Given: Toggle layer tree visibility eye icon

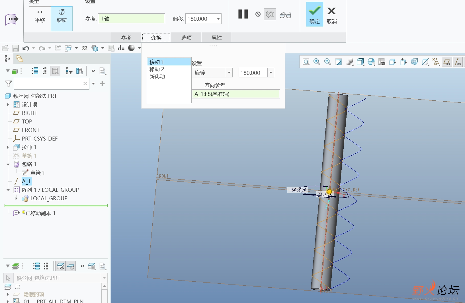Looking at the screenshot, I should click(60, 266).
